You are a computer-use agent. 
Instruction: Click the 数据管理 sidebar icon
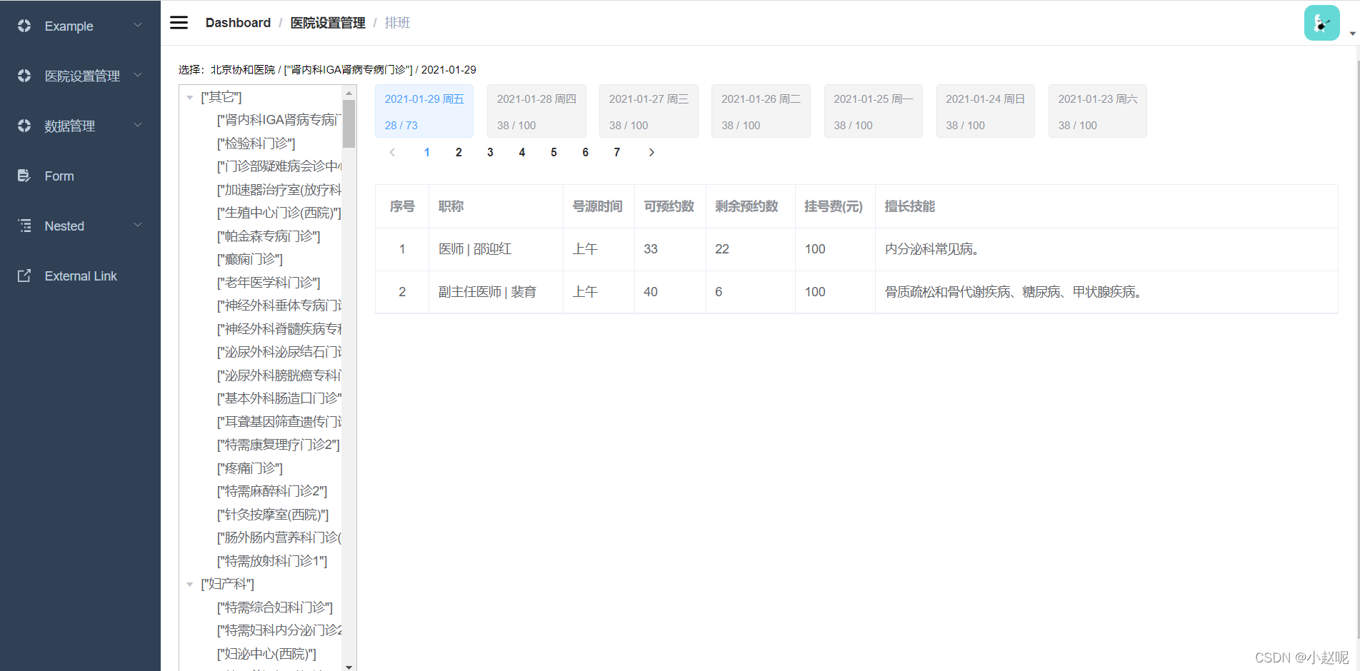point(24,126)
